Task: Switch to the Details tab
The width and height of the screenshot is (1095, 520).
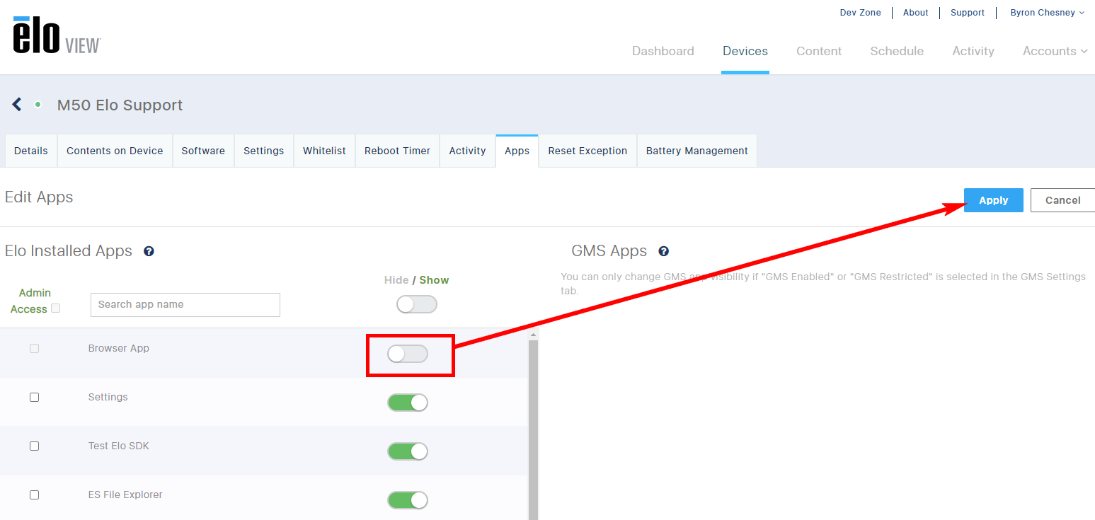Action: 31,151
